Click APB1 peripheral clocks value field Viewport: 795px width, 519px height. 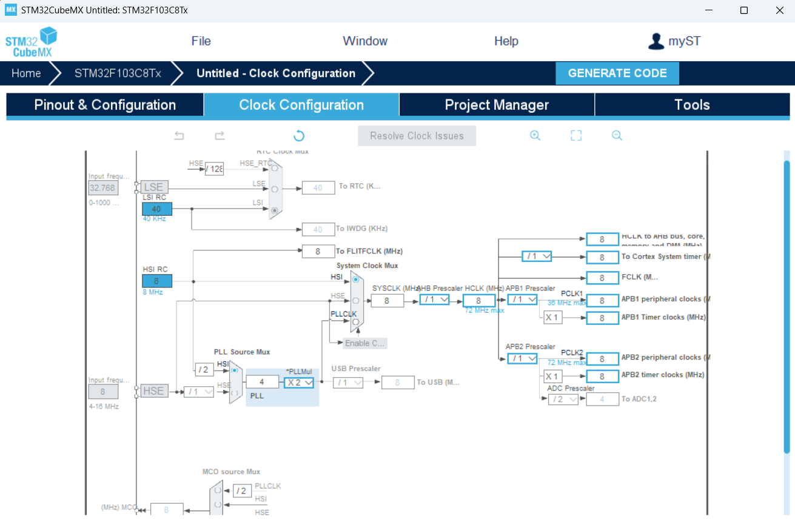[x=602, y=300]
